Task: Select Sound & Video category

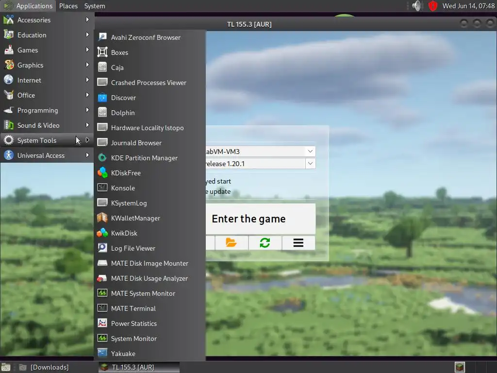Action: (x=47, y=125)
